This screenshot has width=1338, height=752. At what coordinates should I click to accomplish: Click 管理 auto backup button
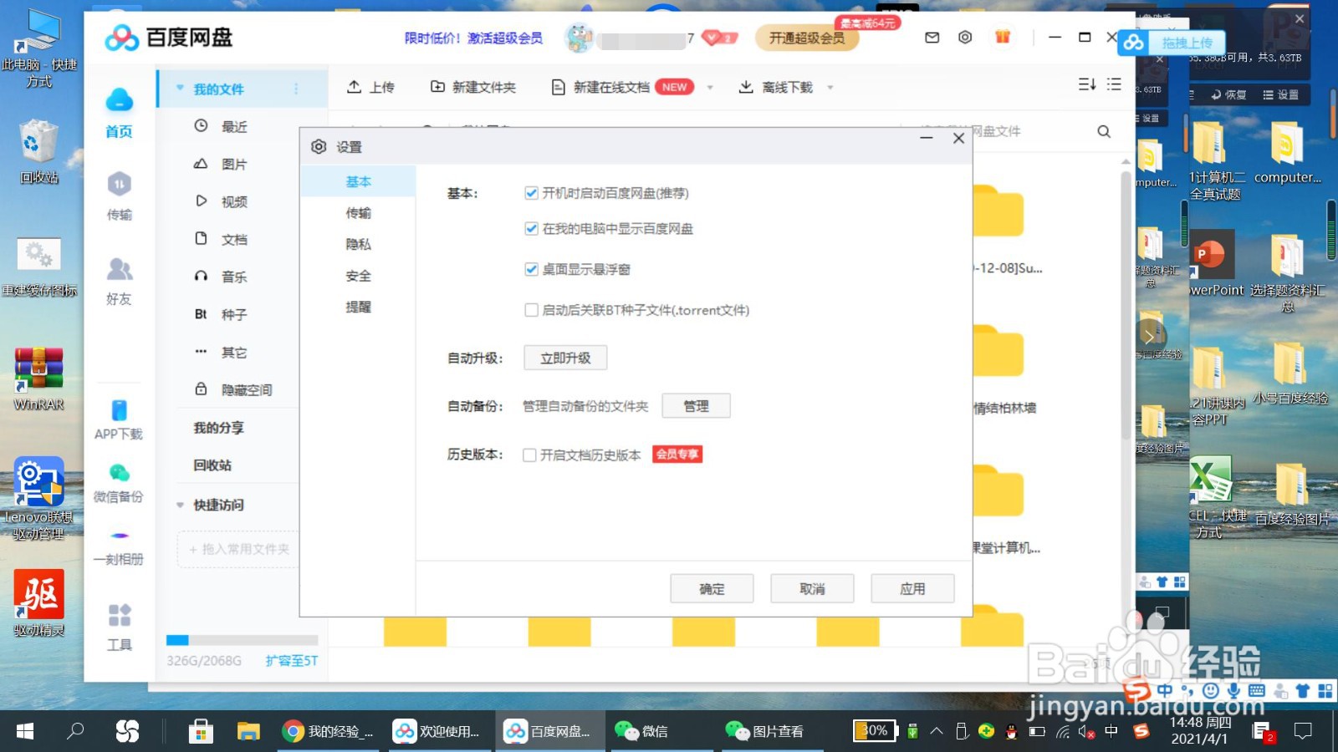click(696, 406)
